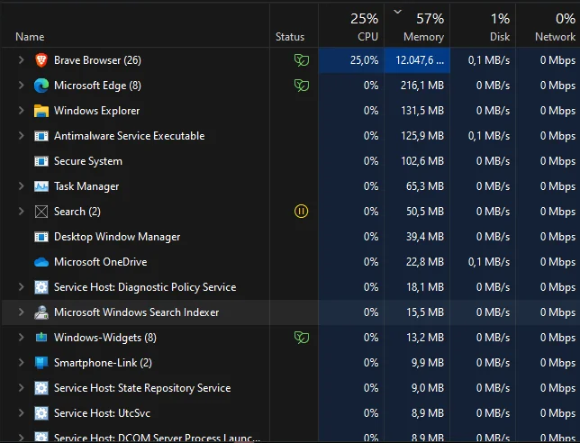Expand the Smartphone-Link (2) group

(x=21, y=362)
